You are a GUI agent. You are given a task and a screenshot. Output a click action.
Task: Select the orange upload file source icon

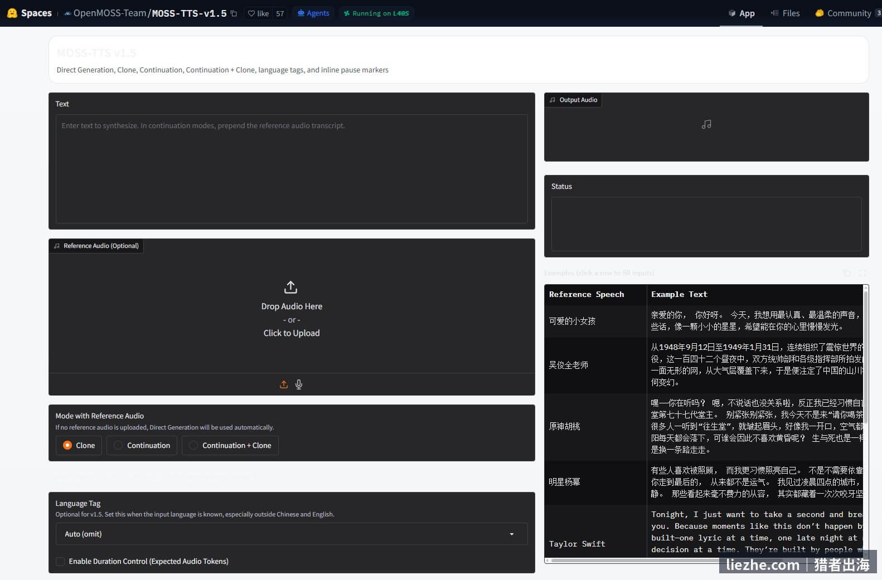284,384
